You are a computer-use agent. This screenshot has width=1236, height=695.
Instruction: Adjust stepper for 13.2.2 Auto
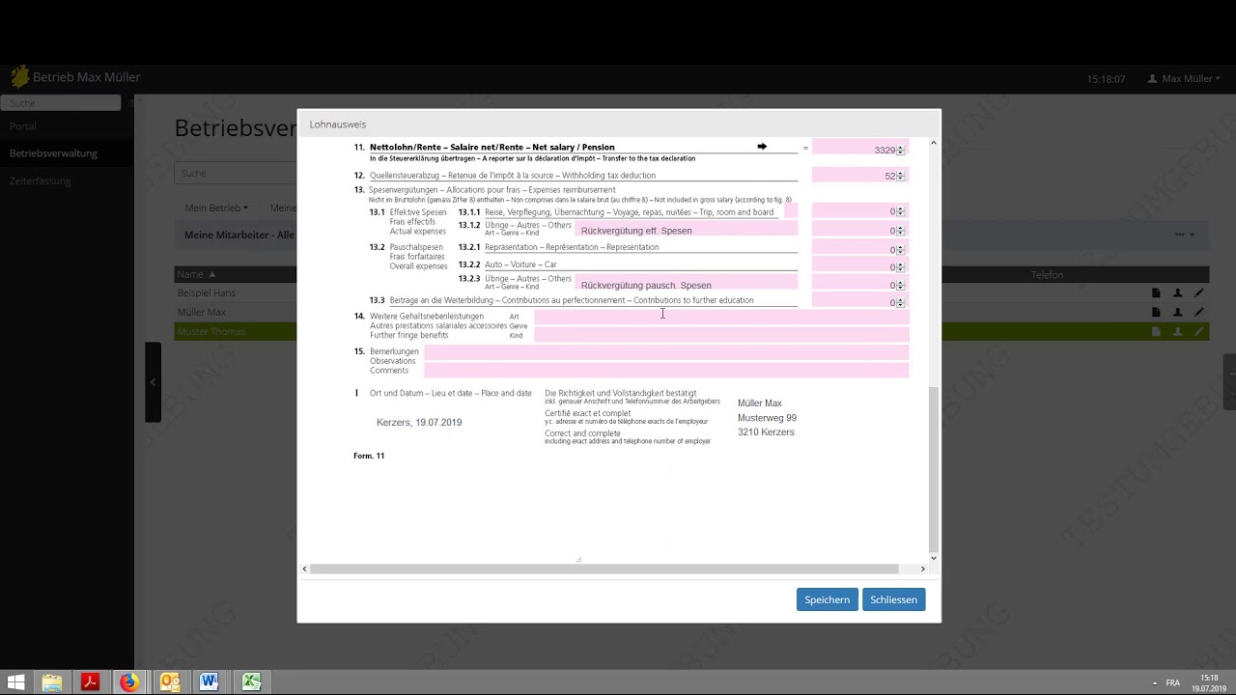click(900, 267)
